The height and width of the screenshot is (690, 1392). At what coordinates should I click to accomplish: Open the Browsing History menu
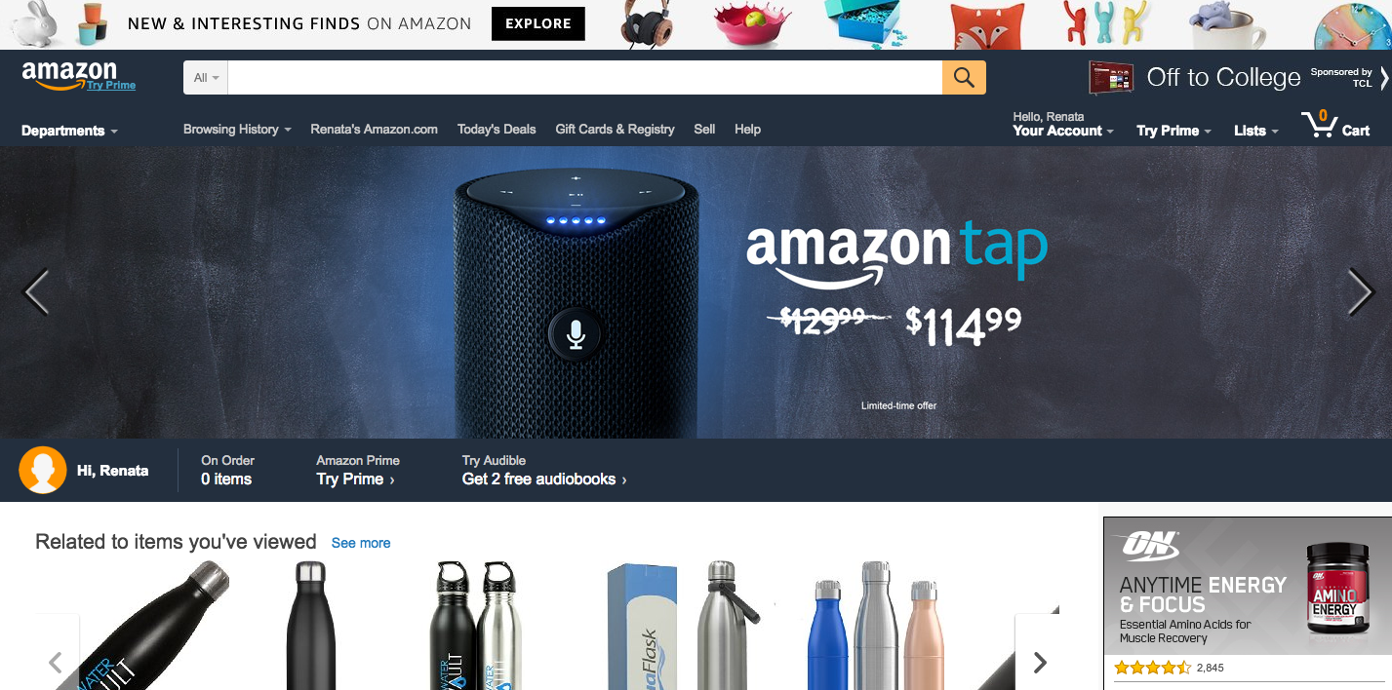237,129
